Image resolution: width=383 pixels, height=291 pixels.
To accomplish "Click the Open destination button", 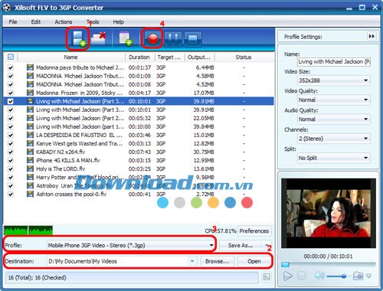I will pyautogui.click(x=254, y=261).
